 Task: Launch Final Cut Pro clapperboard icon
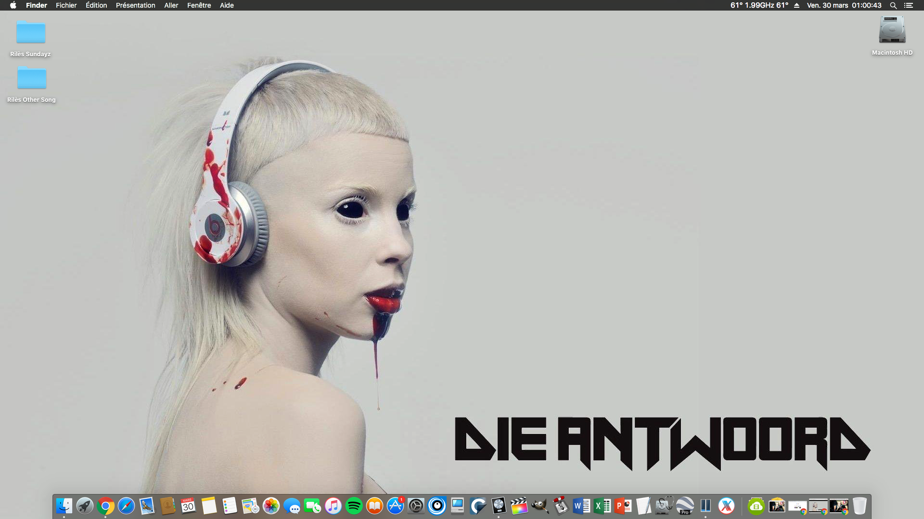519,506
